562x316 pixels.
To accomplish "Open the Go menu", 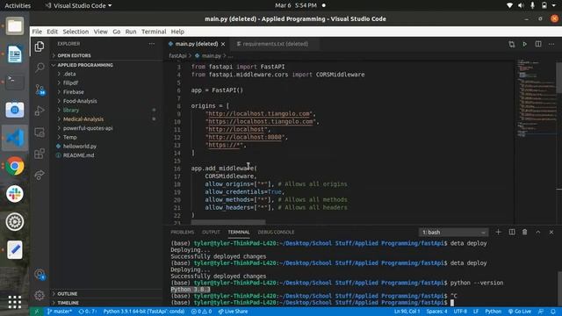I will (x=117, y=32).
